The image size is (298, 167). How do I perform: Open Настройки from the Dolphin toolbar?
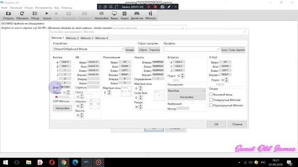[102, 15]
